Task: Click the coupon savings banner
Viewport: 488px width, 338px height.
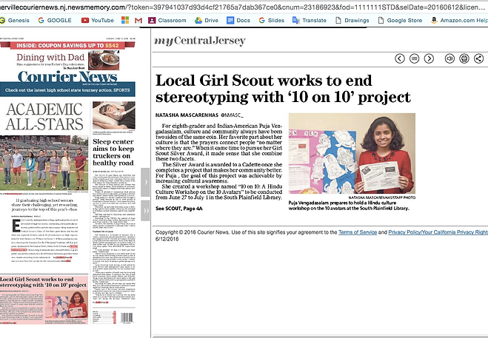Action: pos(67,45)
